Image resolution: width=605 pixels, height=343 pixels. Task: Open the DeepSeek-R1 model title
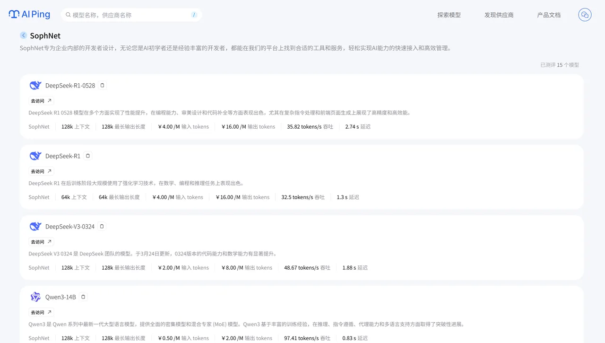(x=63, y=156)
